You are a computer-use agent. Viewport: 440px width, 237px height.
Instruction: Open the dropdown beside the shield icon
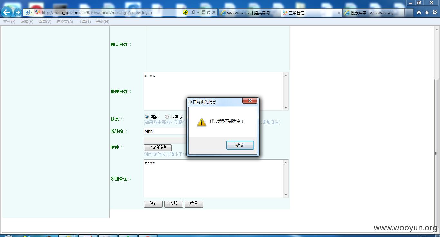32,12
